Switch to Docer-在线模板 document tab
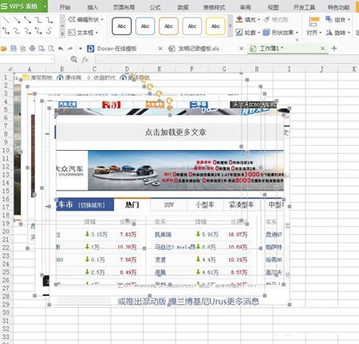 117,49
